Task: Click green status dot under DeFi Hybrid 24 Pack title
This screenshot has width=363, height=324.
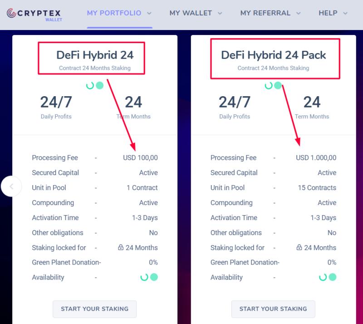Action: (278, 85)
